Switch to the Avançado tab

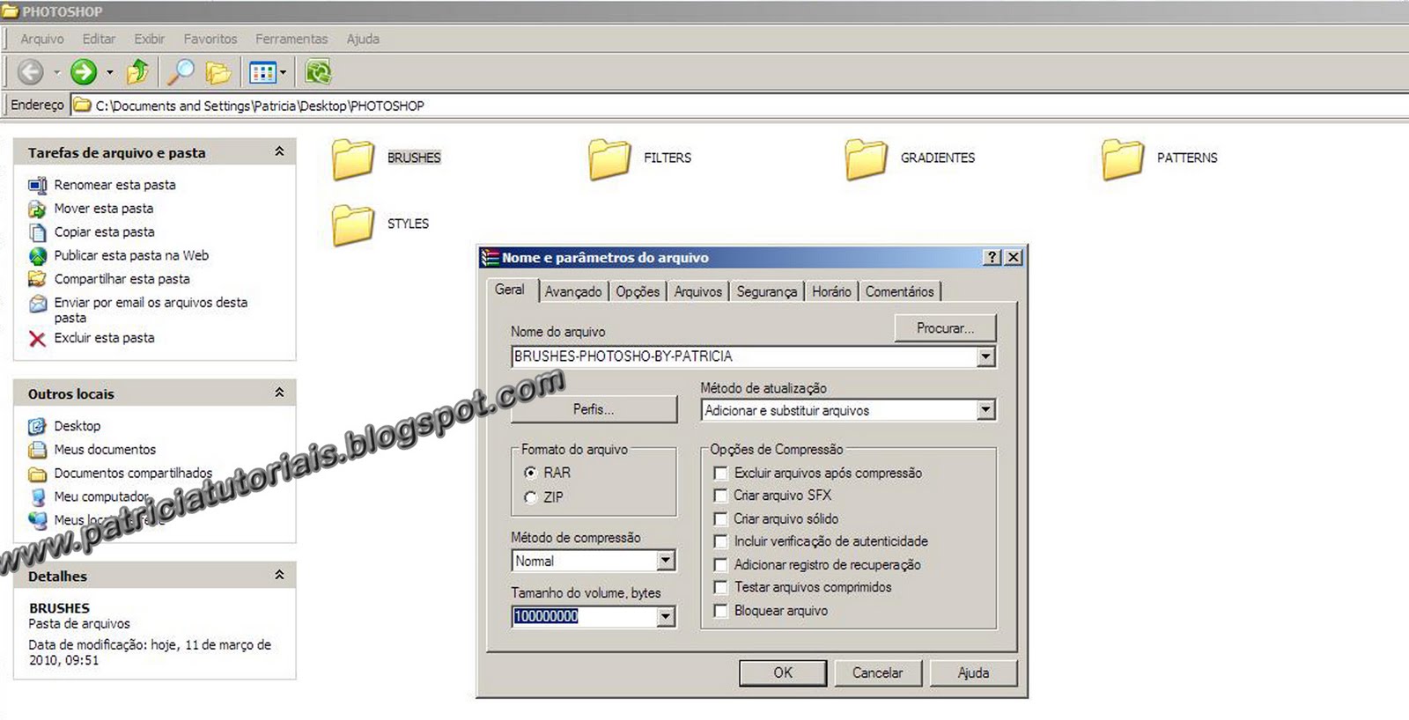[573, 291]
